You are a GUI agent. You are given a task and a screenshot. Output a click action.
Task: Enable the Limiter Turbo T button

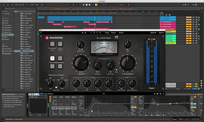(60, 44)
